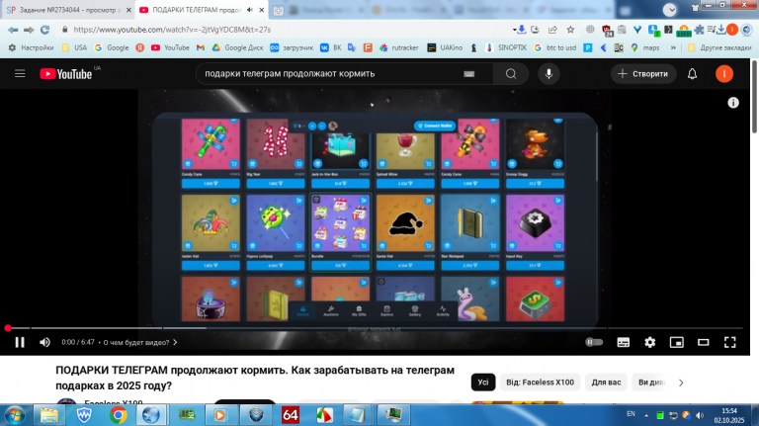Click the Windows Start button
Viewport: 759px width, 426px height.
click(15, 415)
